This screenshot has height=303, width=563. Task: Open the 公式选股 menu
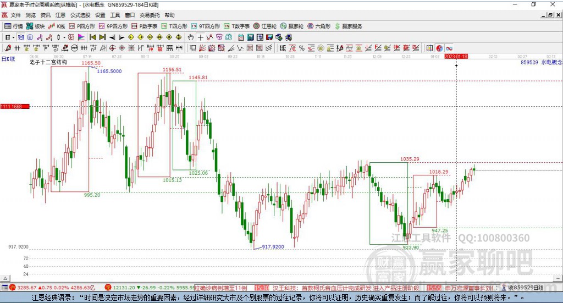pos(80,15)
